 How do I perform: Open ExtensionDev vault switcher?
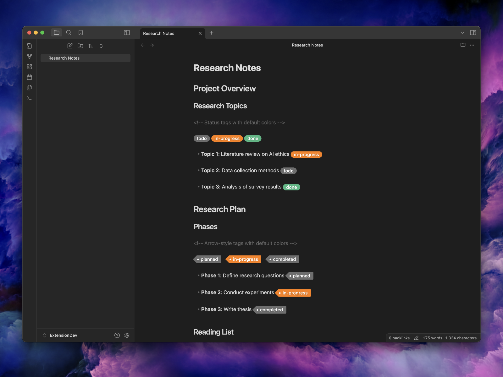click(60, 335)
